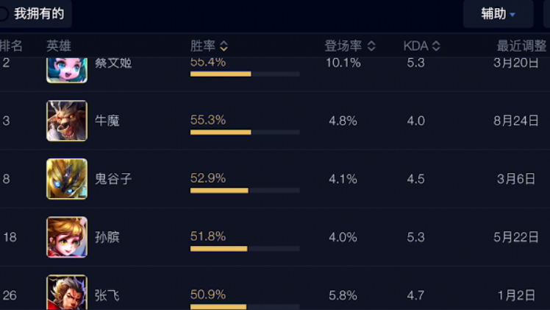
Task: Sort by KDA column arrows
Action: tap(436, 46)
